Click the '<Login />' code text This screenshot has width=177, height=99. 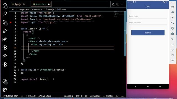click(x=34, y=38)
